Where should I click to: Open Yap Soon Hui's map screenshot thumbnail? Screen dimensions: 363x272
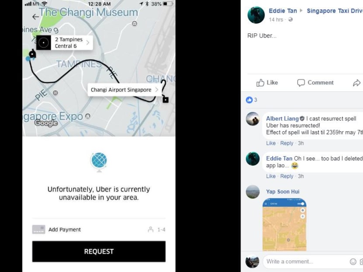[x=284, y=224]
